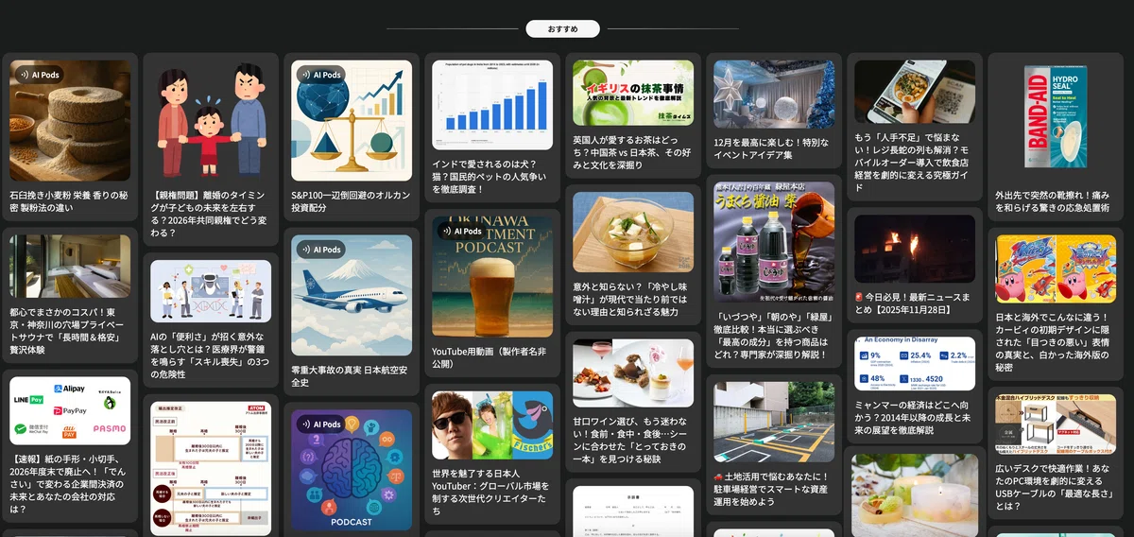The image size is (1134, 537).
Task: Open the sauna room thumbnail
Action: pos(70,267)
